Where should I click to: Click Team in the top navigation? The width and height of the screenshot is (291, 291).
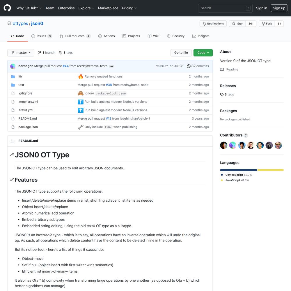pyautogui.click(x=50, y=8)
